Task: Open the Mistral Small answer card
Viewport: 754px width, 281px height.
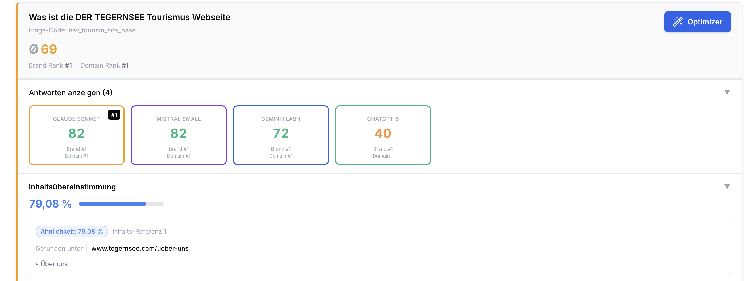Action: [x=179, y=135]
